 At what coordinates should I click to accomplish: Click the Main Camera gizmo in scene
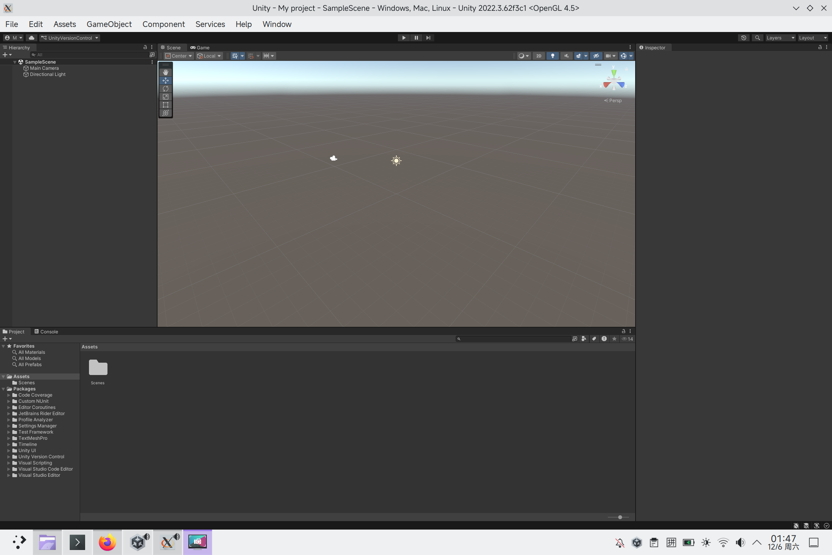point(334,158)
